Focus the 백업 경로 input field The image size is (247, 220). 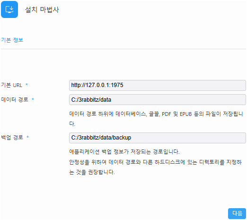tap(158, 138)
